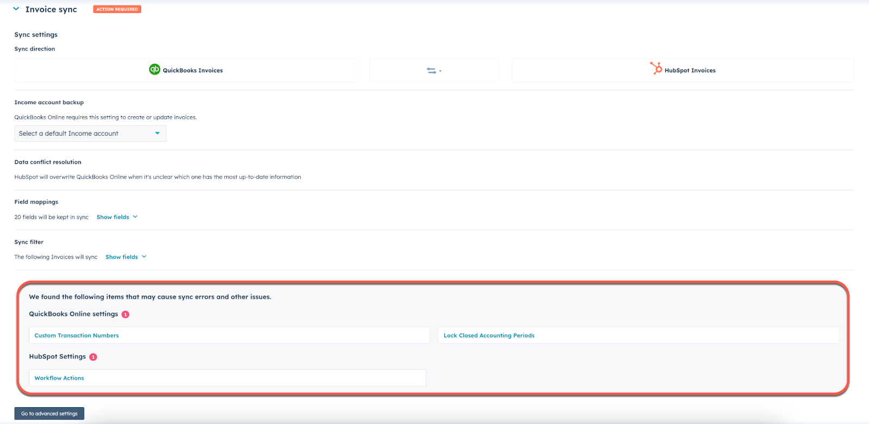Collapse the Invoice sync section chevron

(16, 9)
